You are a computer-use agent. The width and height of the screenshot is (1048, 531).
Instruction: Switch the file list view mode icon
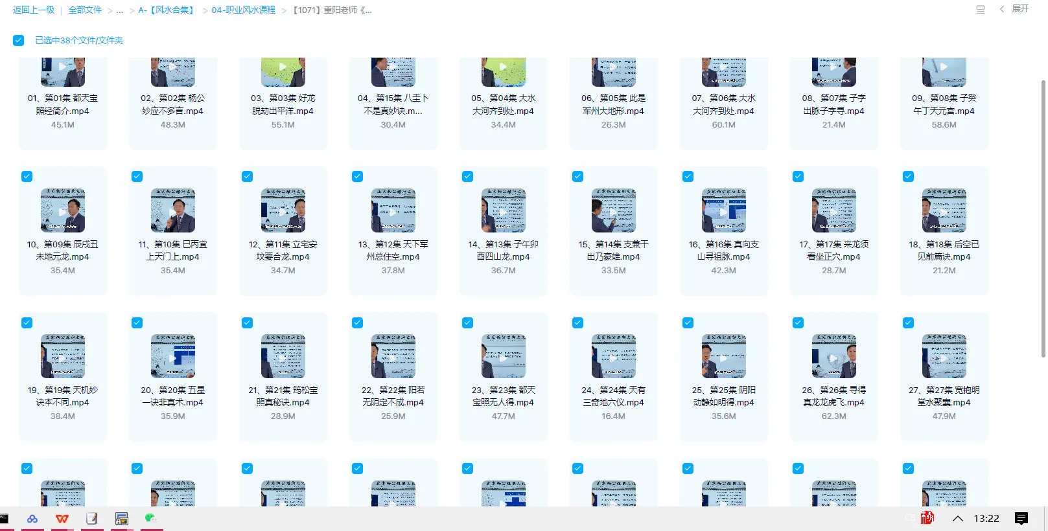tap(980, 10)
